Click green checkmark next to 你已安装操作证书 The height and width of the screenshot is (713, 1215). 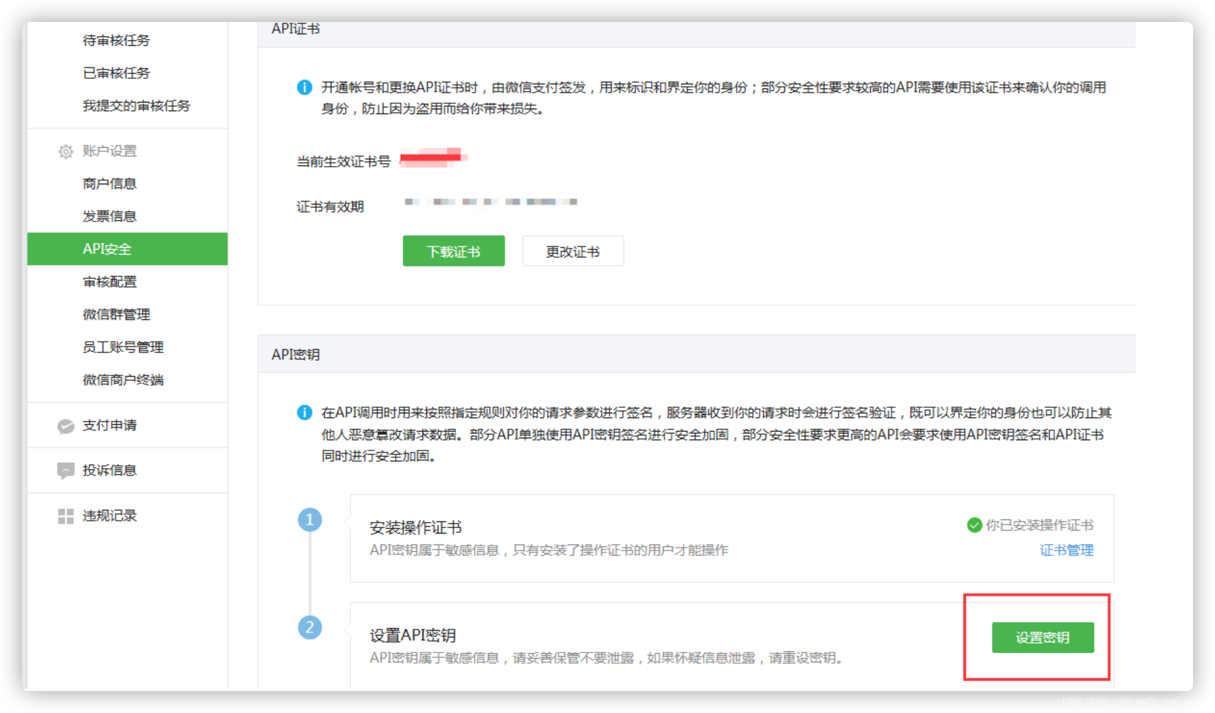point(974,525)
